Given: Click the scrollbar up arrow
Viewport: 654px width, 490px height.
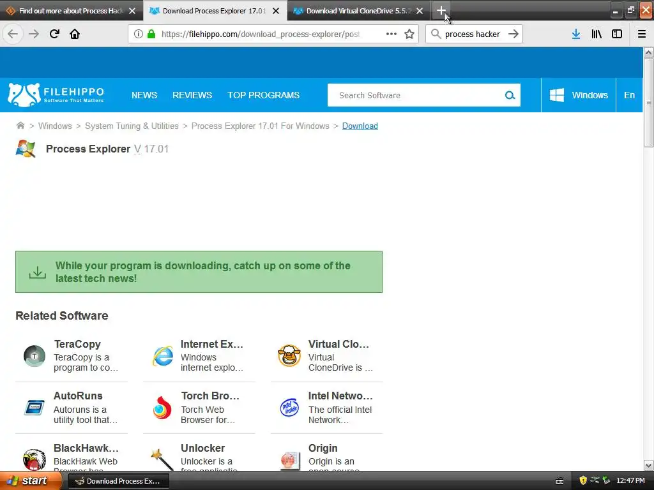Looking at the screenshot, I should click(648, 52).
